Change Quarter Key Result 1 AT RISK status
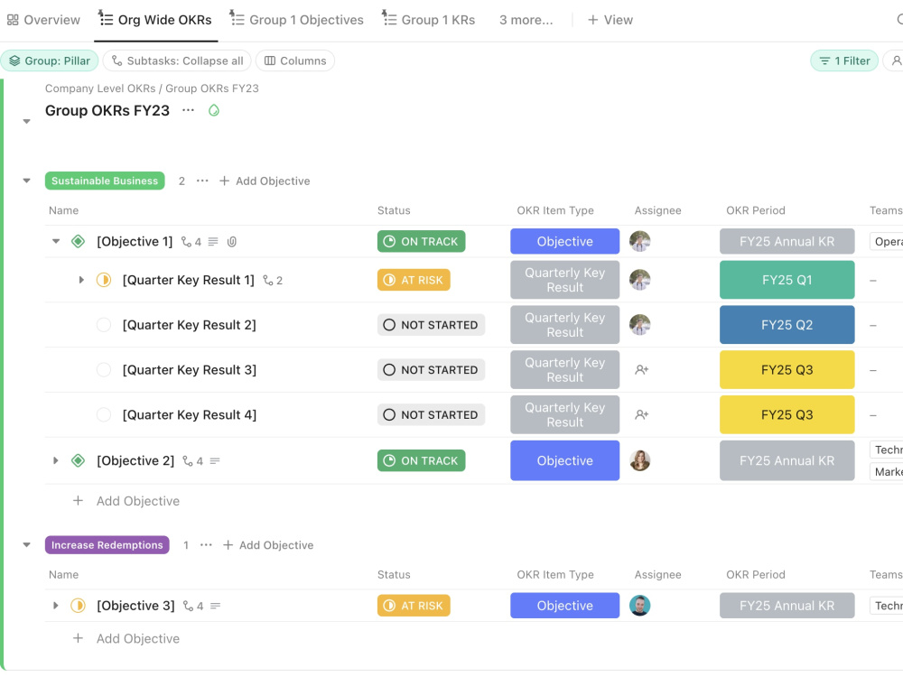This screenshot has width=903, height=677. [414, 280]
